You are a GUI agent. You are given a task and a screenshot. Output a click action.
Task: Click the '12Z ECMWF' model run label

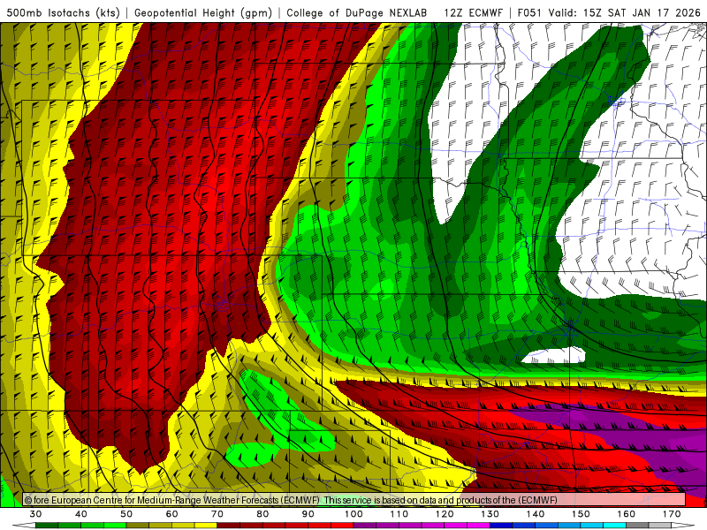point(473,12)
